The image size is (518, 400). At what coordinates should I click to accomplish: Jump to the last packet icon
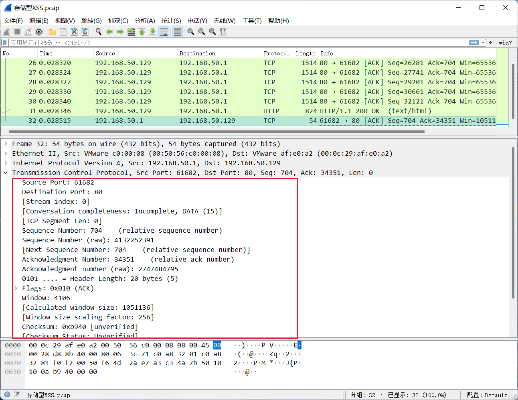click(153, 32)
